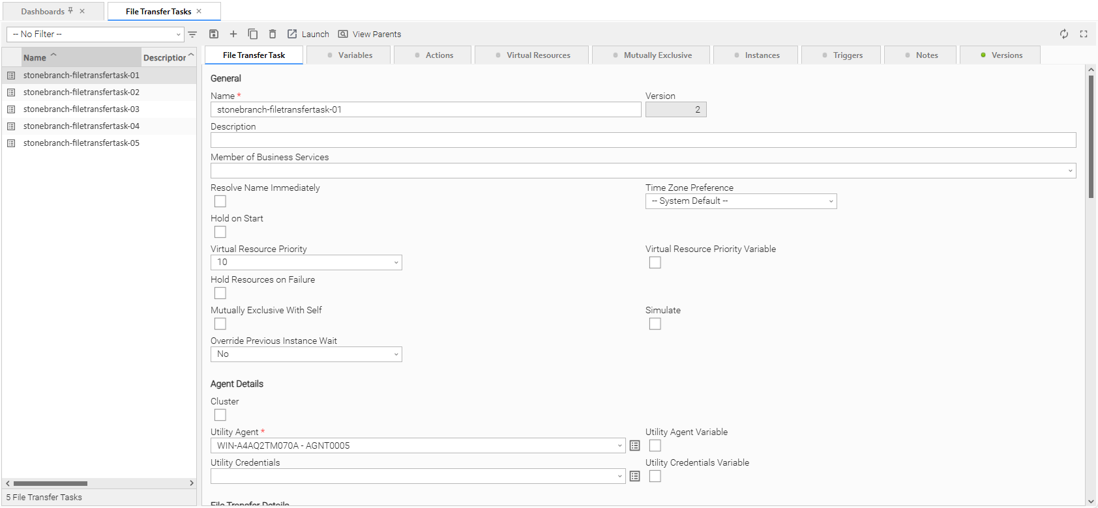Click the Save icon in toolbar
Viewport: 1098px width, 508px height.
pos(213,34)
